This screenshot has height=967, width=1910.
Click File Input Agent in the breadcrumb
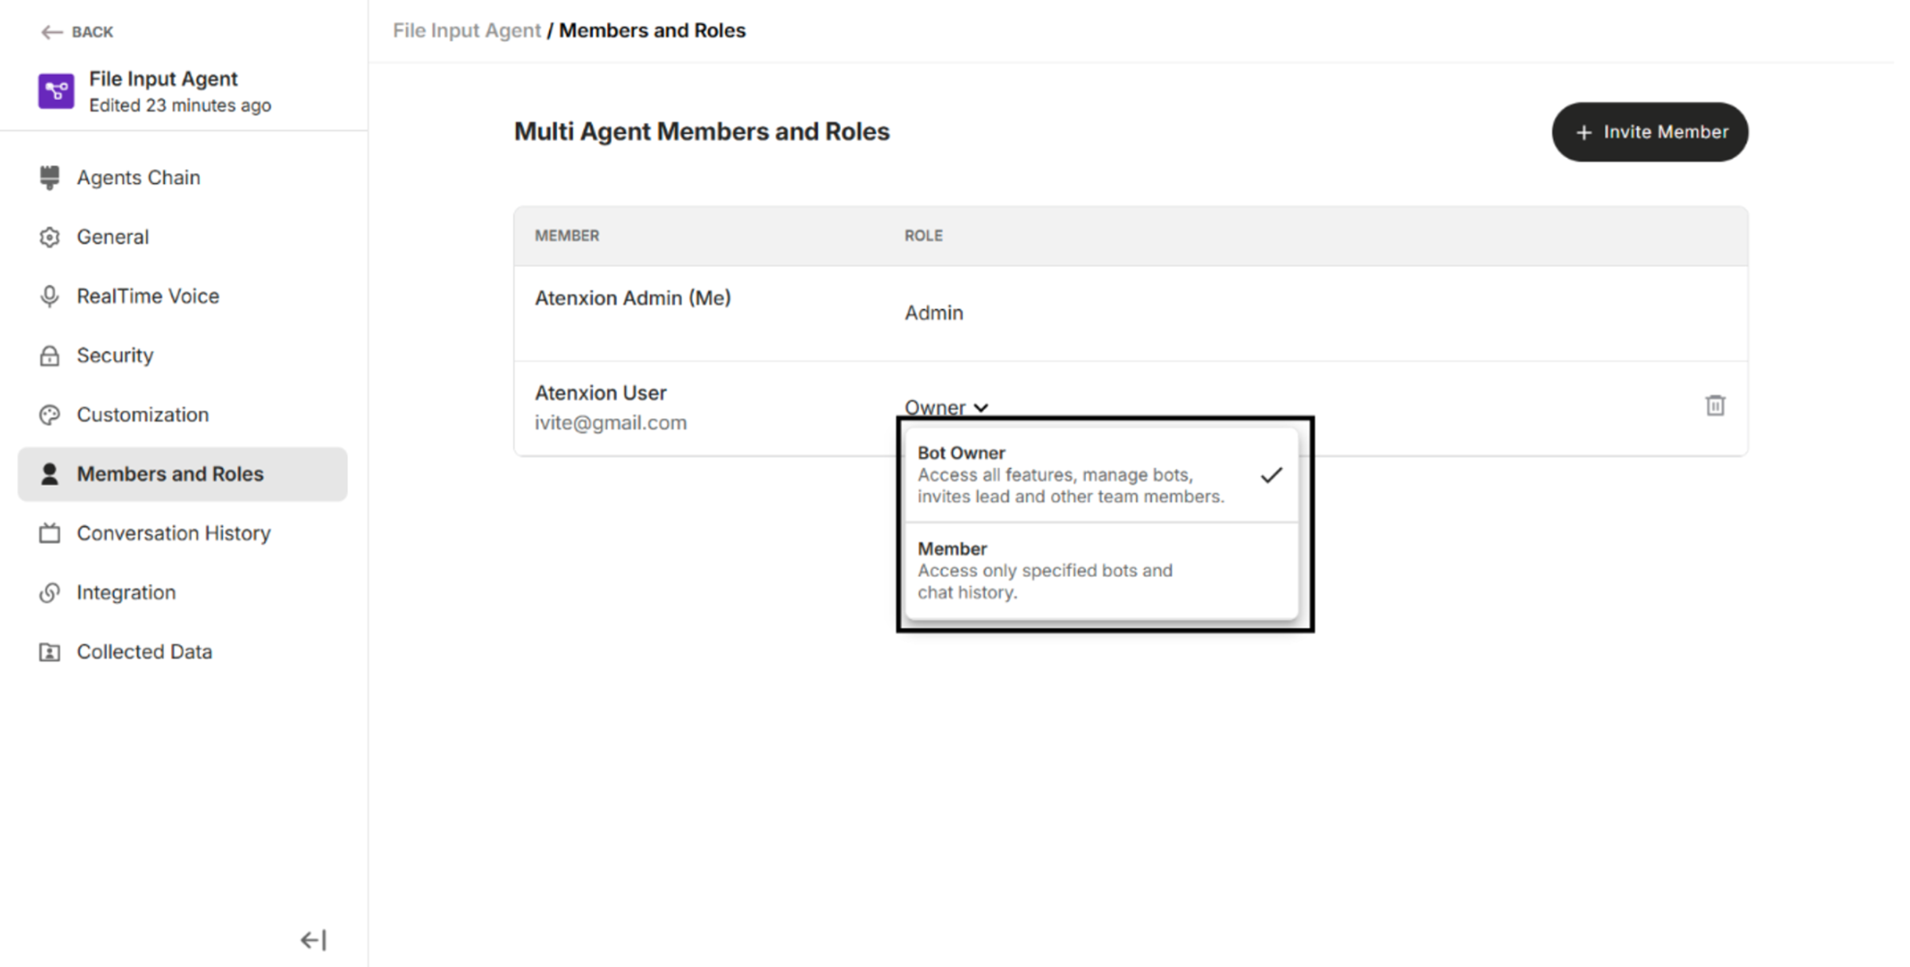point(466,31)
